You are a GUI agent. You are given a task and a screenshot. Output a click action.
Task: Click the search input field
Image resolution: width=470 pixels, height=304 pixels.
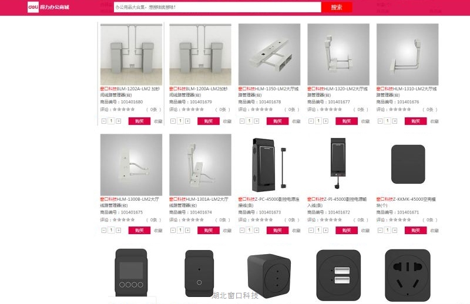217,7
